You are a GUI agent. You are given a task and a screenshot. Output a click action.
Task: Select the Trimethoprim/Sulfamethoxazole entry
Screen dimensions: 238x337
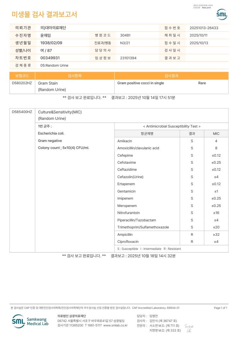pyautogui.click(x=143, y=227)
